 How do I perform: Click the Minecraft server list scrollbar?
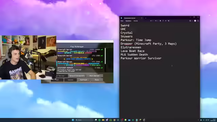pos(105,56)
